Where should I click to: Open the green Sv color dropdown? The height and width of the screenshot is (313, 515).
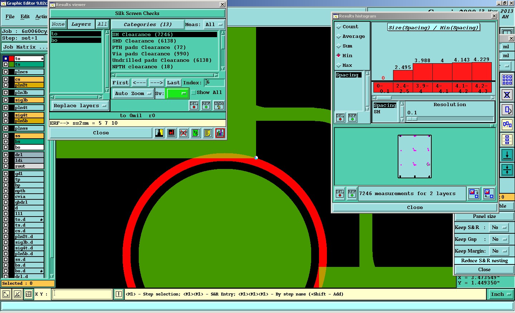[x=177, y=94]
